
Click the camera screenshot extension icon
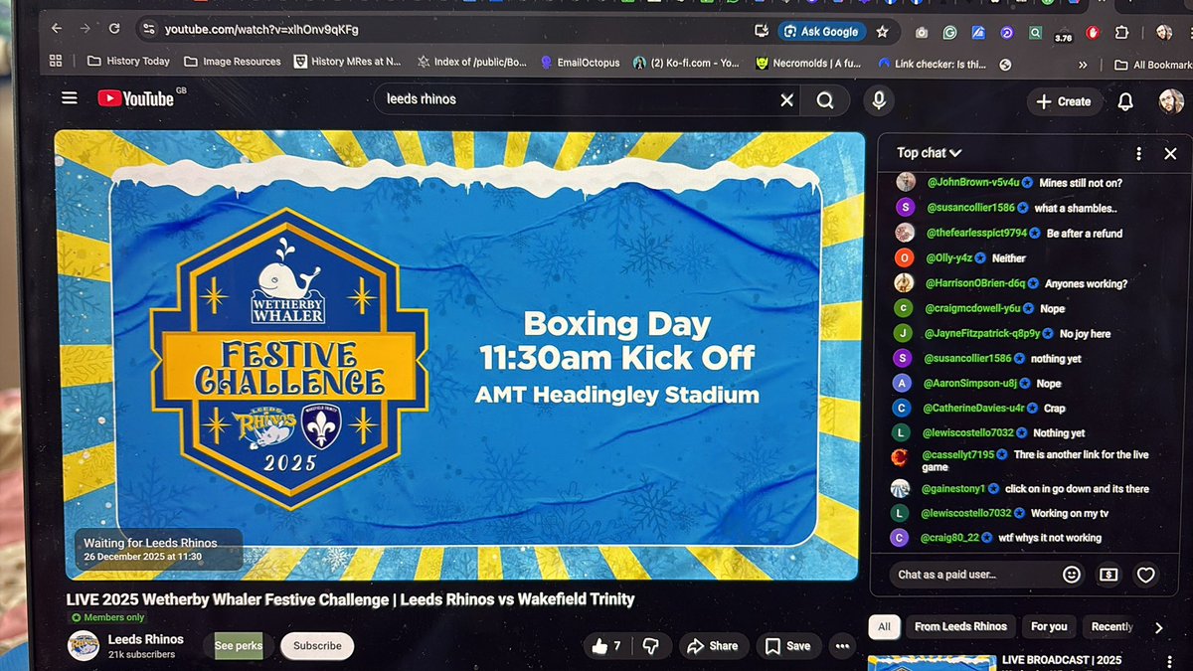click(922, 33)
